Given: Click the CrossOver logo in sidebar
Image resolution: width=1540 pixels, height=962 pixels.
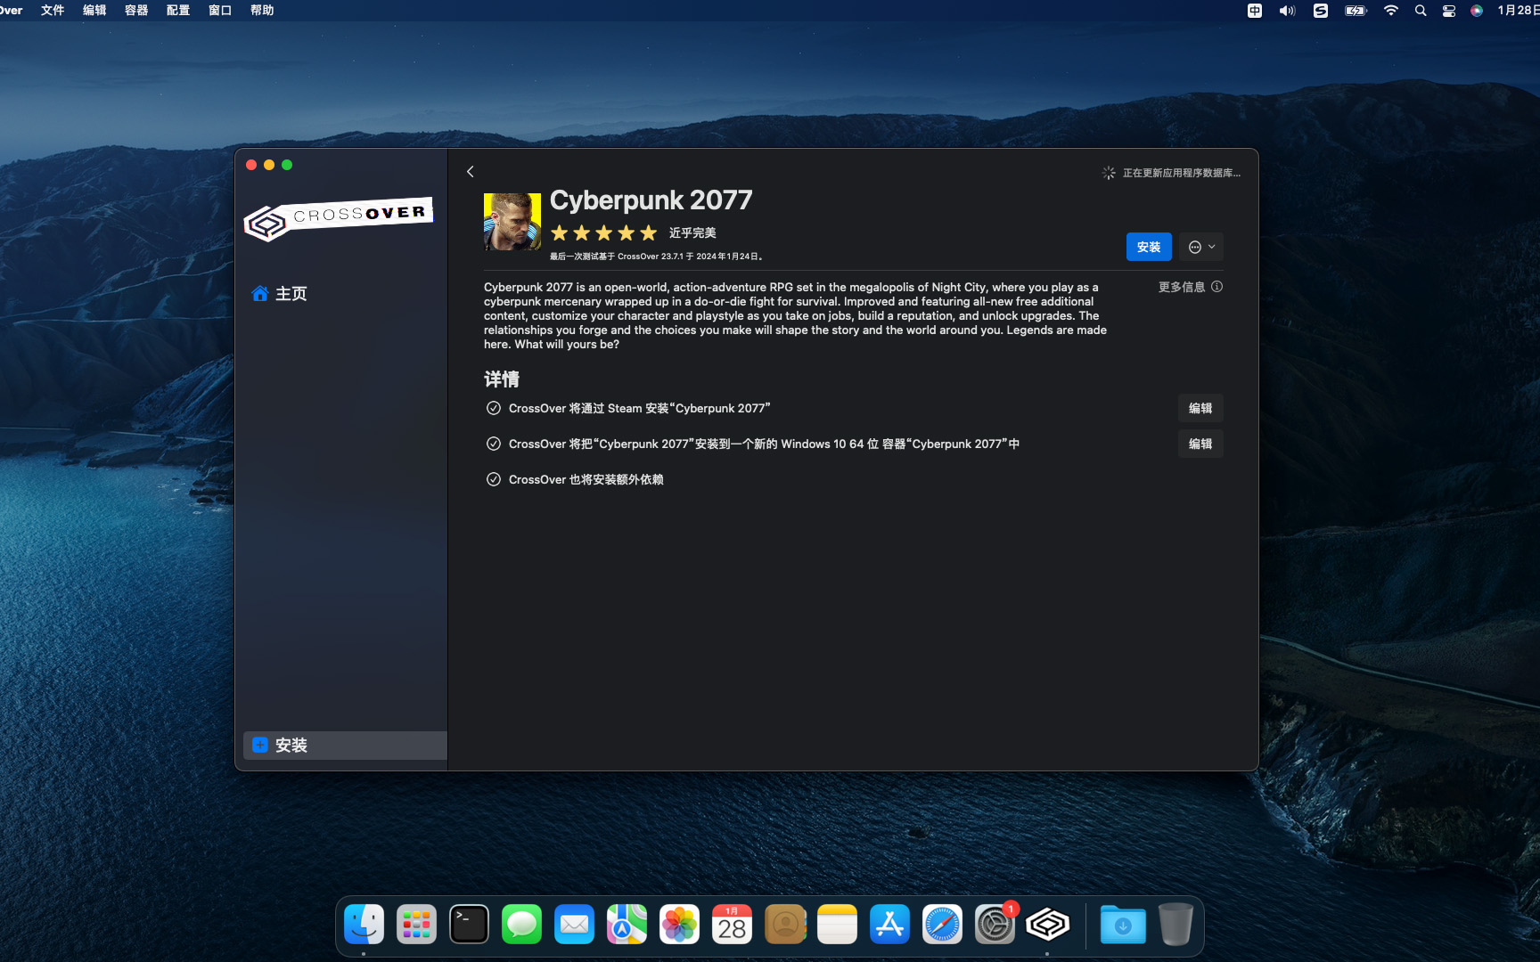Looking at the screenshot, I should pos(339,218).
